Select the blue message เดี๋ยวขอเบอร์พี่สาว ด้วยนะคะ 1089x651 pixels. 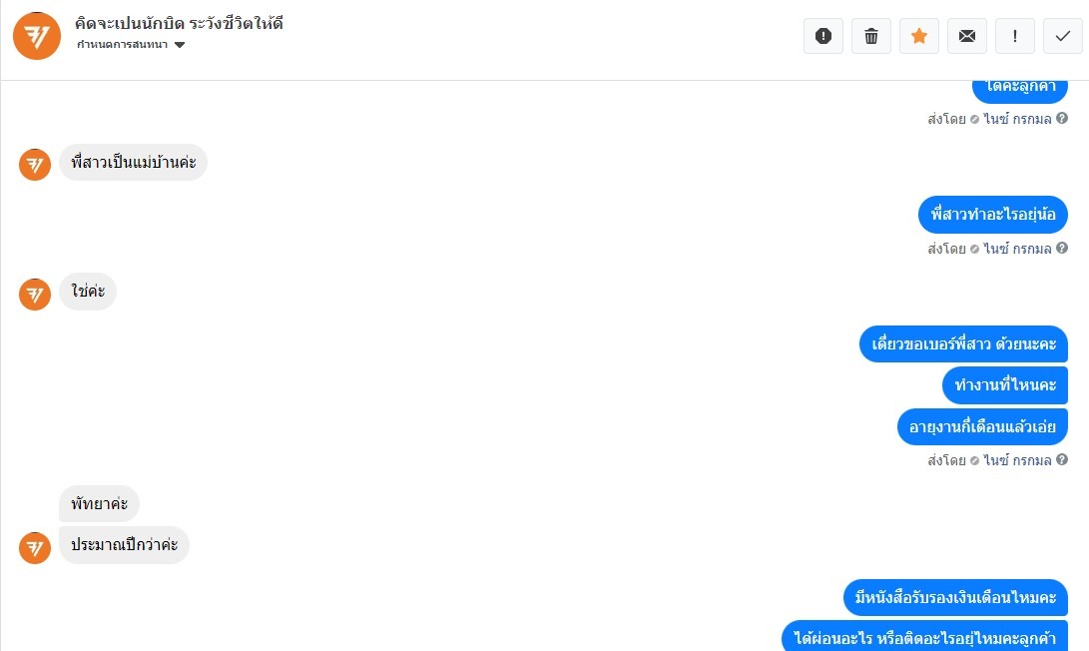(963, 343)
